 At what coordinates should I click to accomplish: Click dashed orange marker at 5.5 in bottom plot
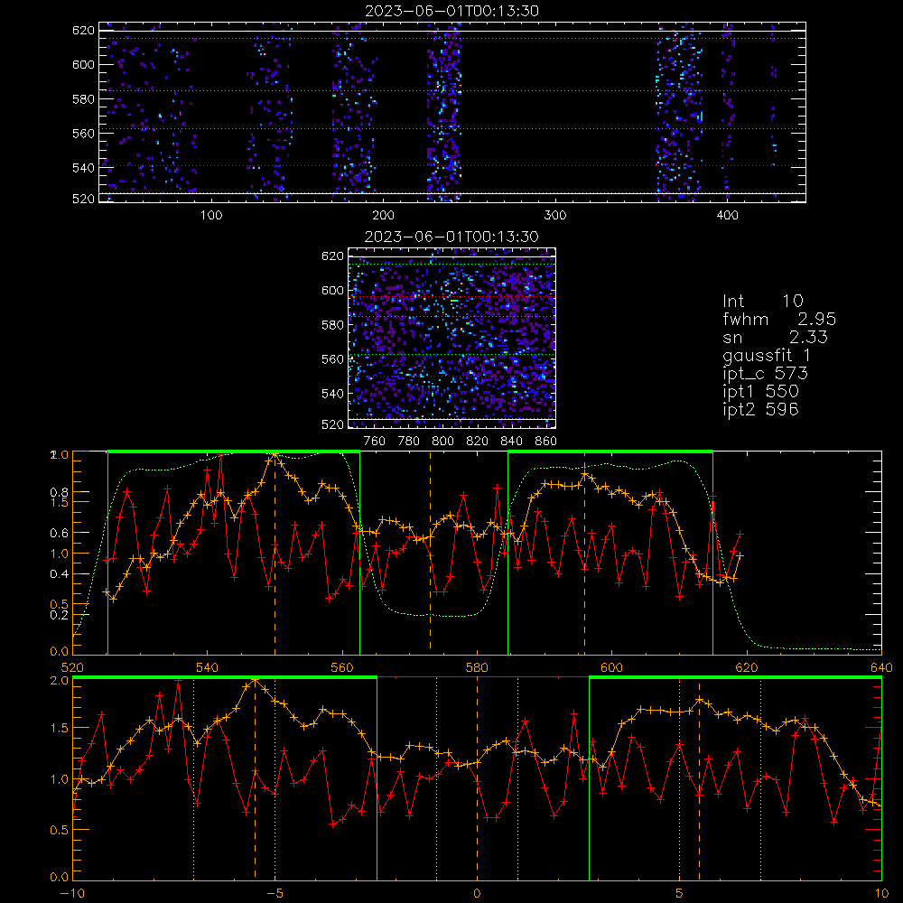point(699,778)
